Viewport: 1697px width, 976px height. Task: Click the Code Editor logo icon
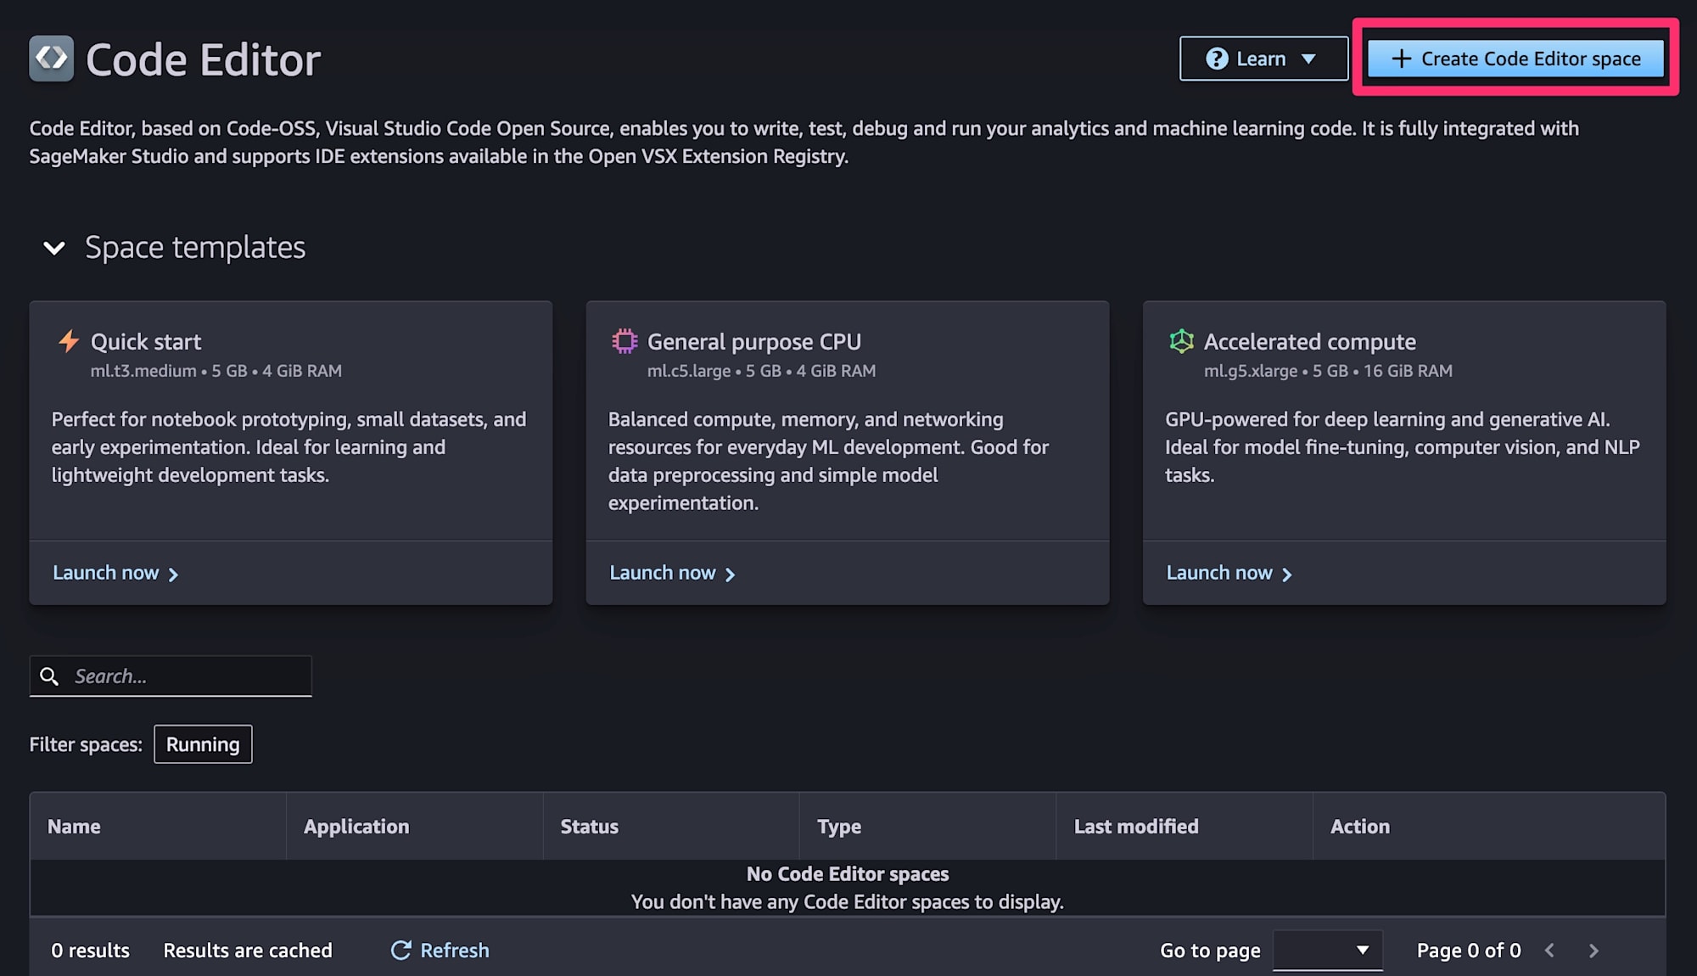pyautogui.click(x=51, y=59)
